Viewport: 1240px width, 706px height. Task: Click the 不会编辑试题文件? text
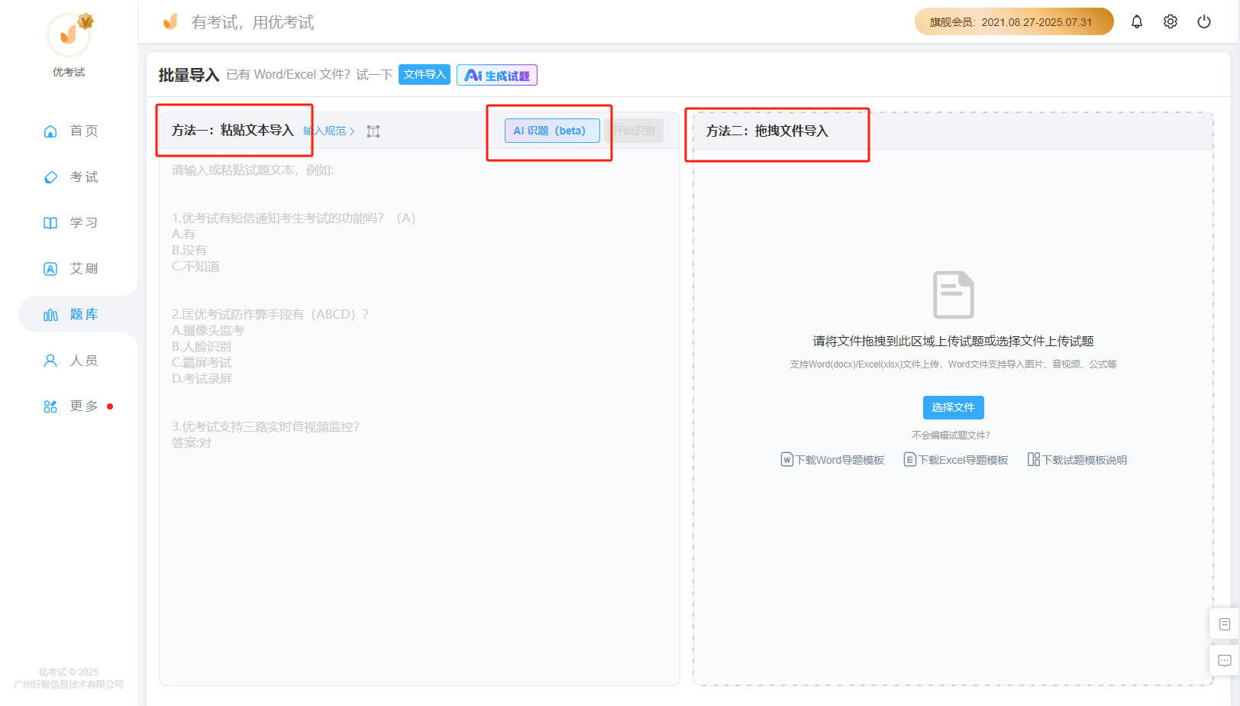951,435
